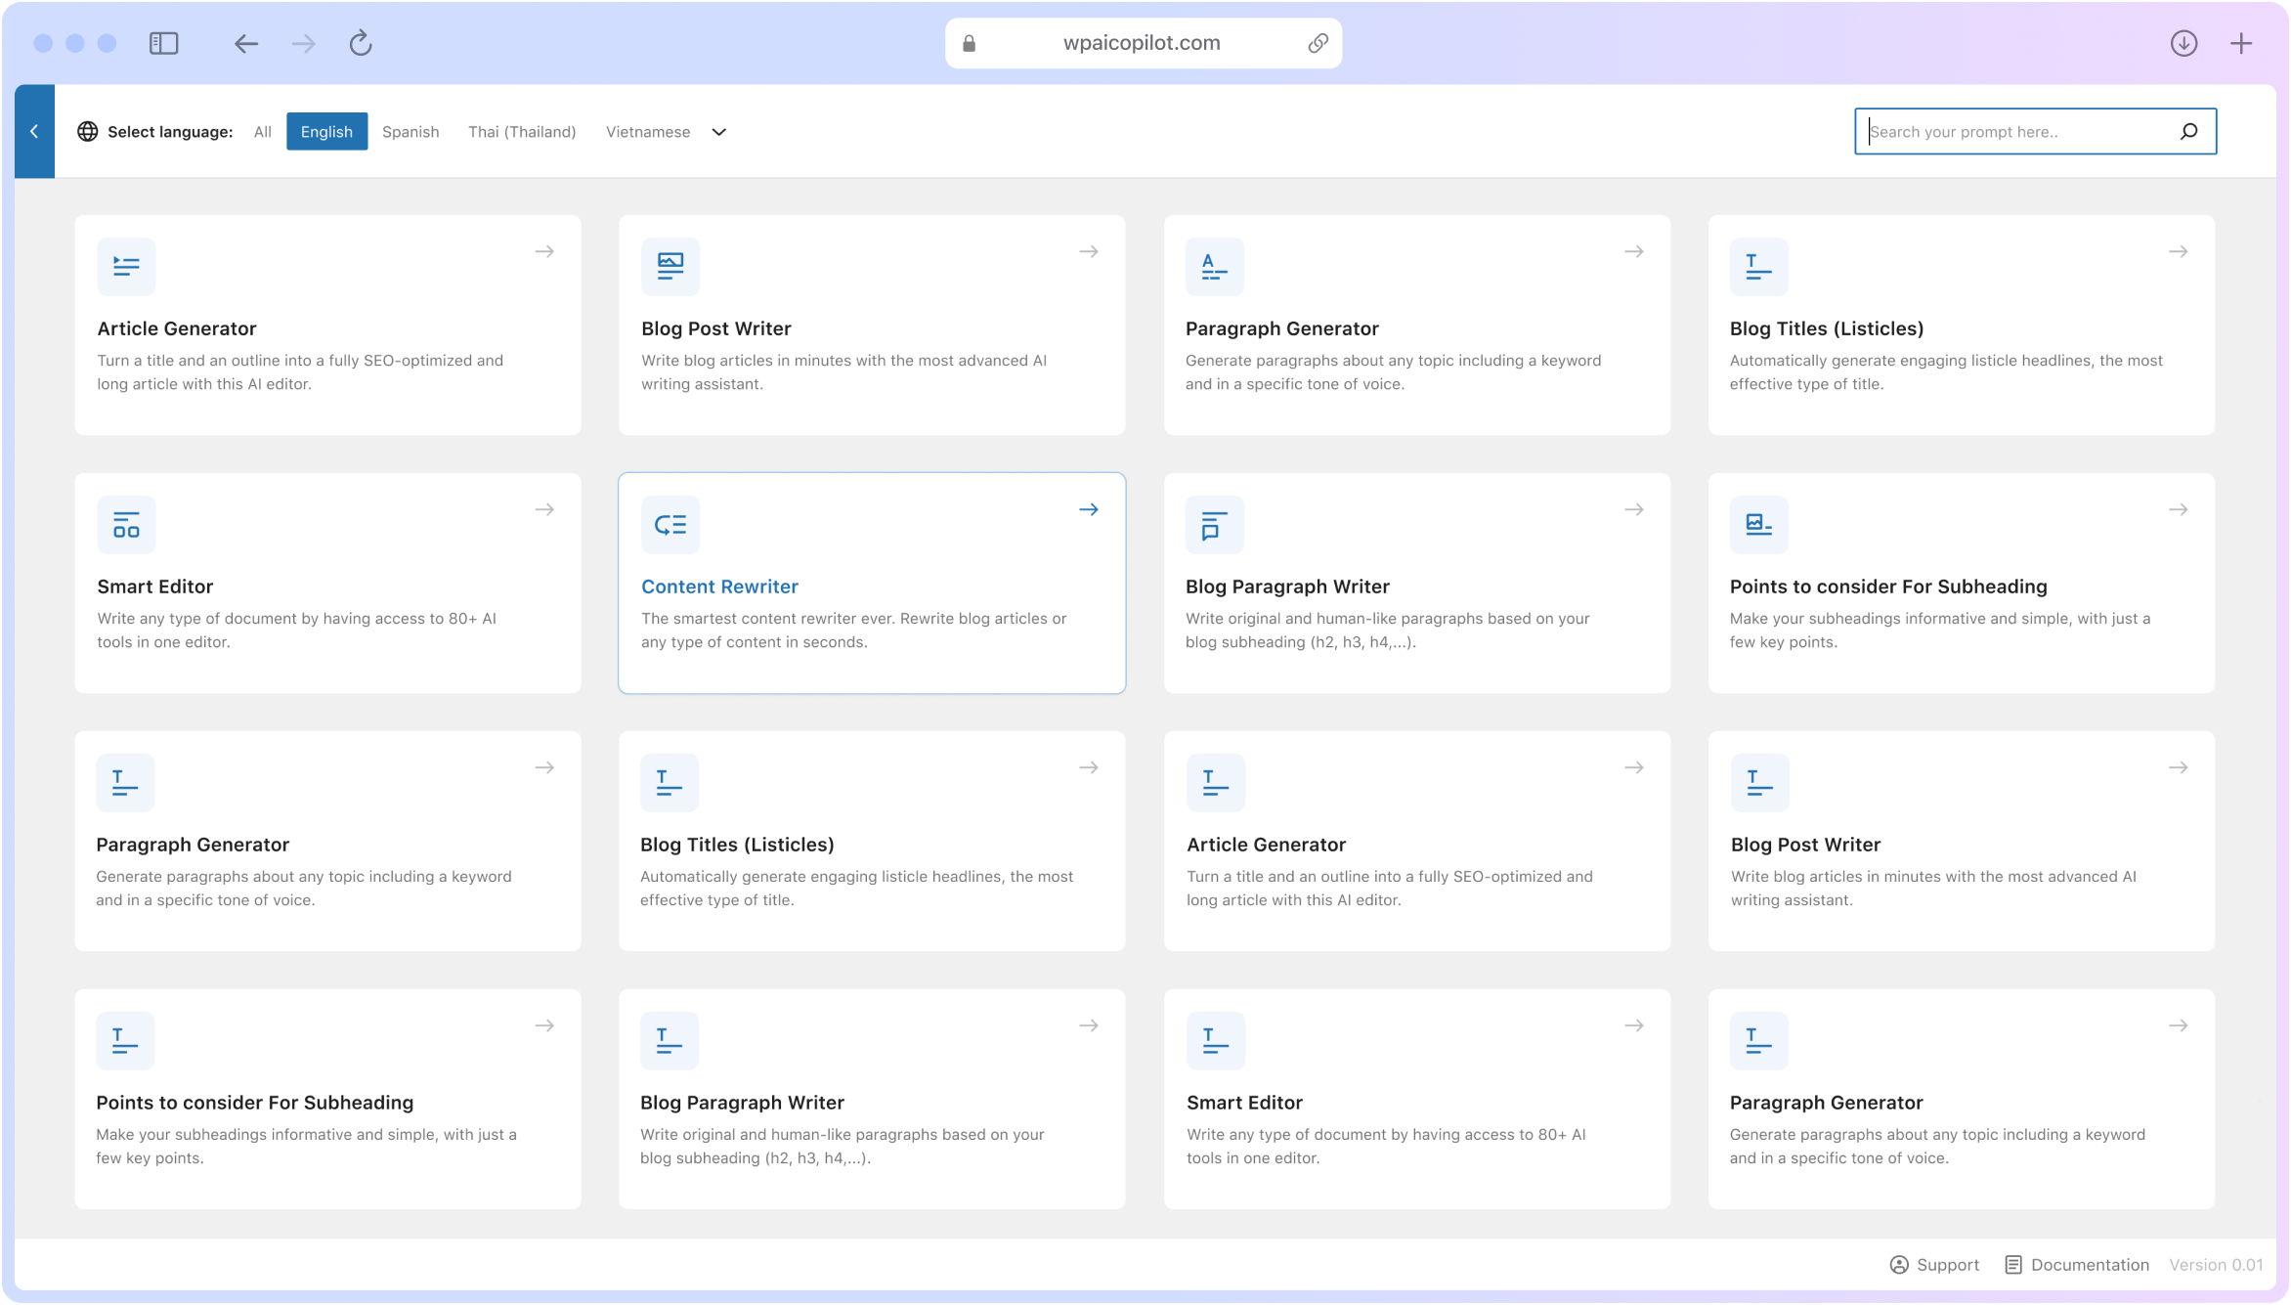Image resolution: width=2291 pixels, height=1305 pixels.
Task: Click the globe icon beside Select language
Action: click(88, 131)
